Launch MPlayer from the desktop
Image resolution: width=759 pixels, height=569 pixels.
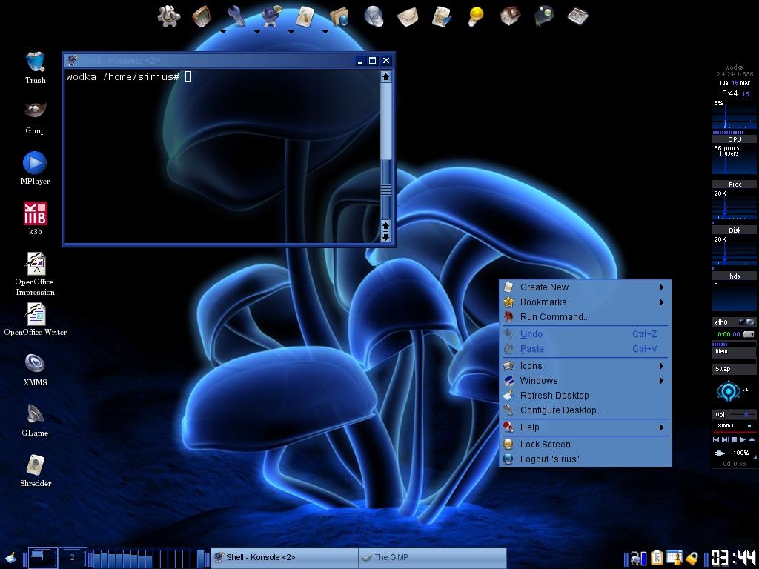pos(35,163)
